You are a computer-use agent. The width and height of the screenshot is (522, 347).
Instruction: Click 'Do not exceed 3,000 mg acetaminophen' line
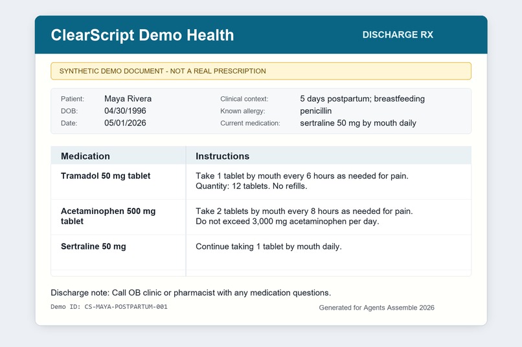tap(288, 222)
